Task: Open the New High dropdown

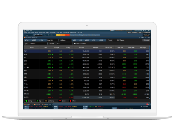Action: coord(53,40)
